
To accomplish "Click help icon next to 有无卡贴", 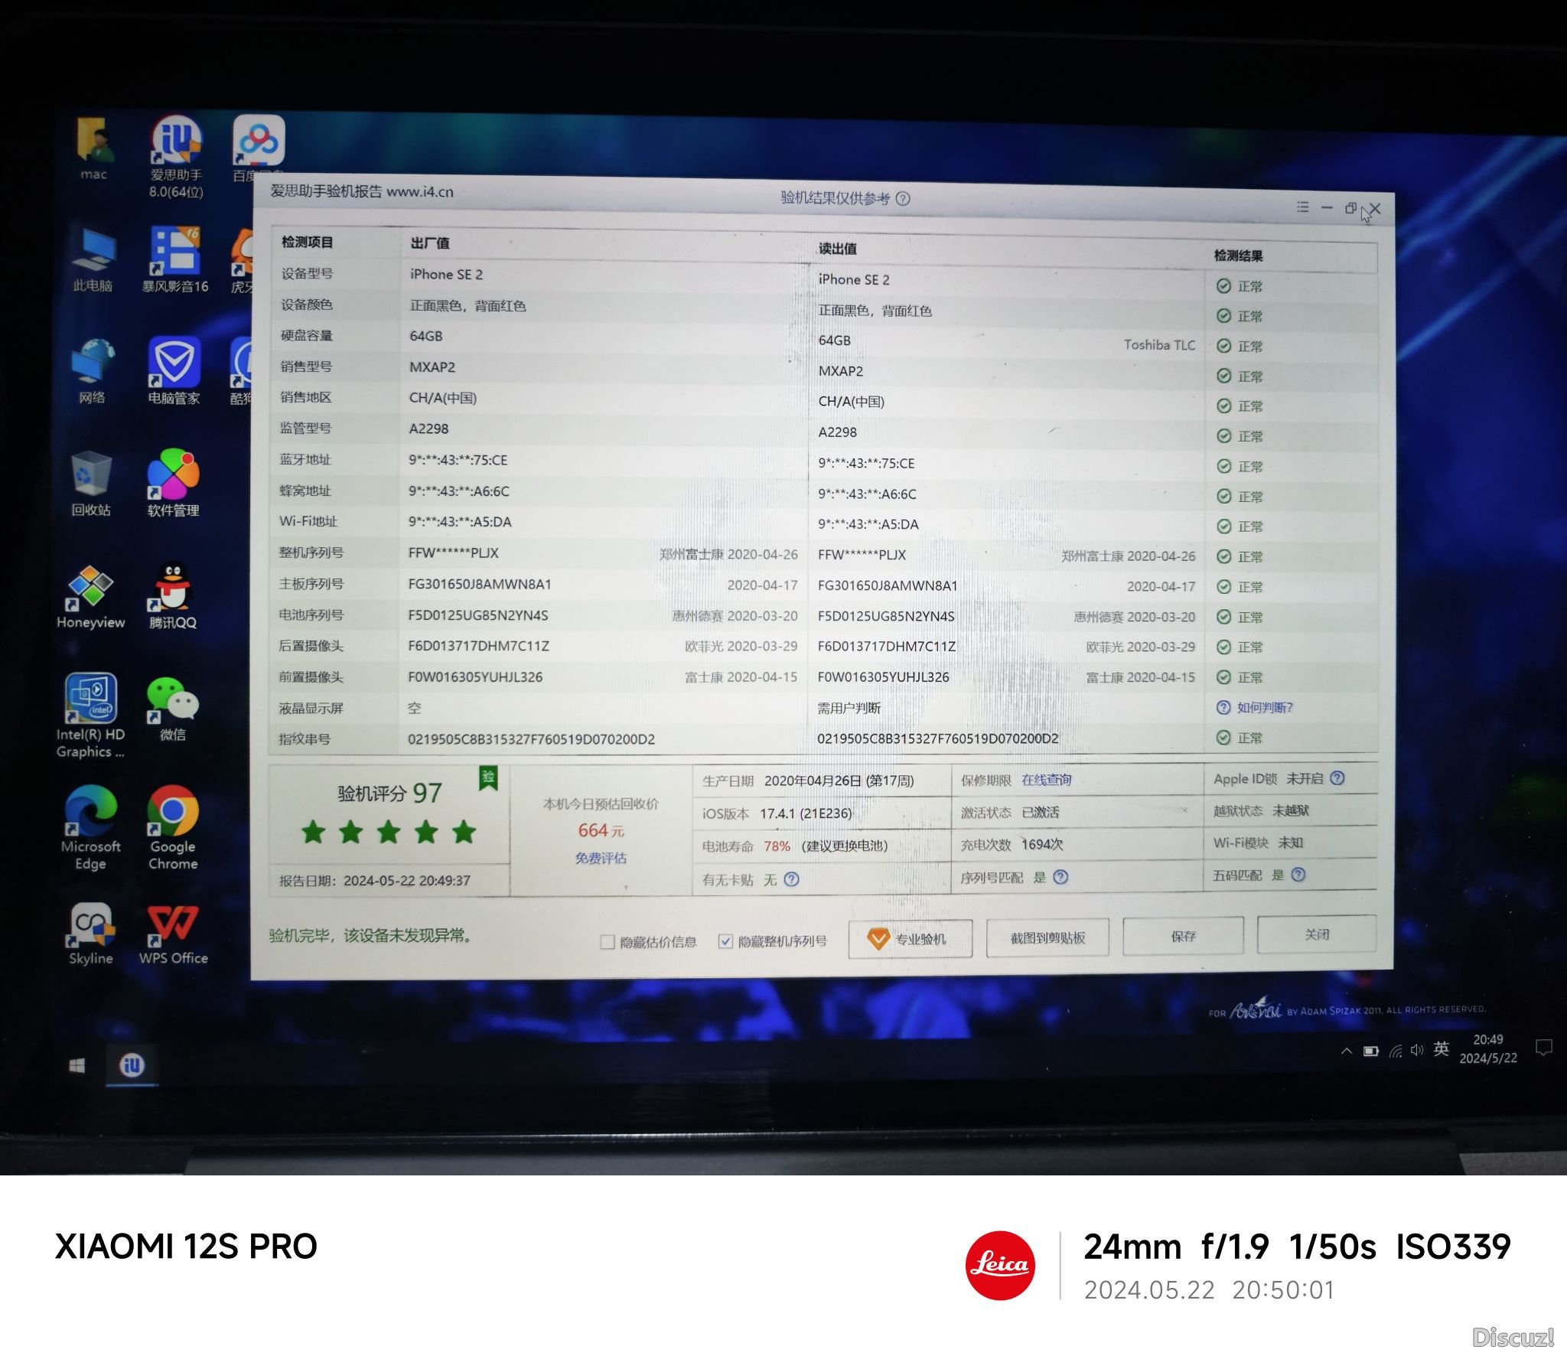I will click(792, 879).
